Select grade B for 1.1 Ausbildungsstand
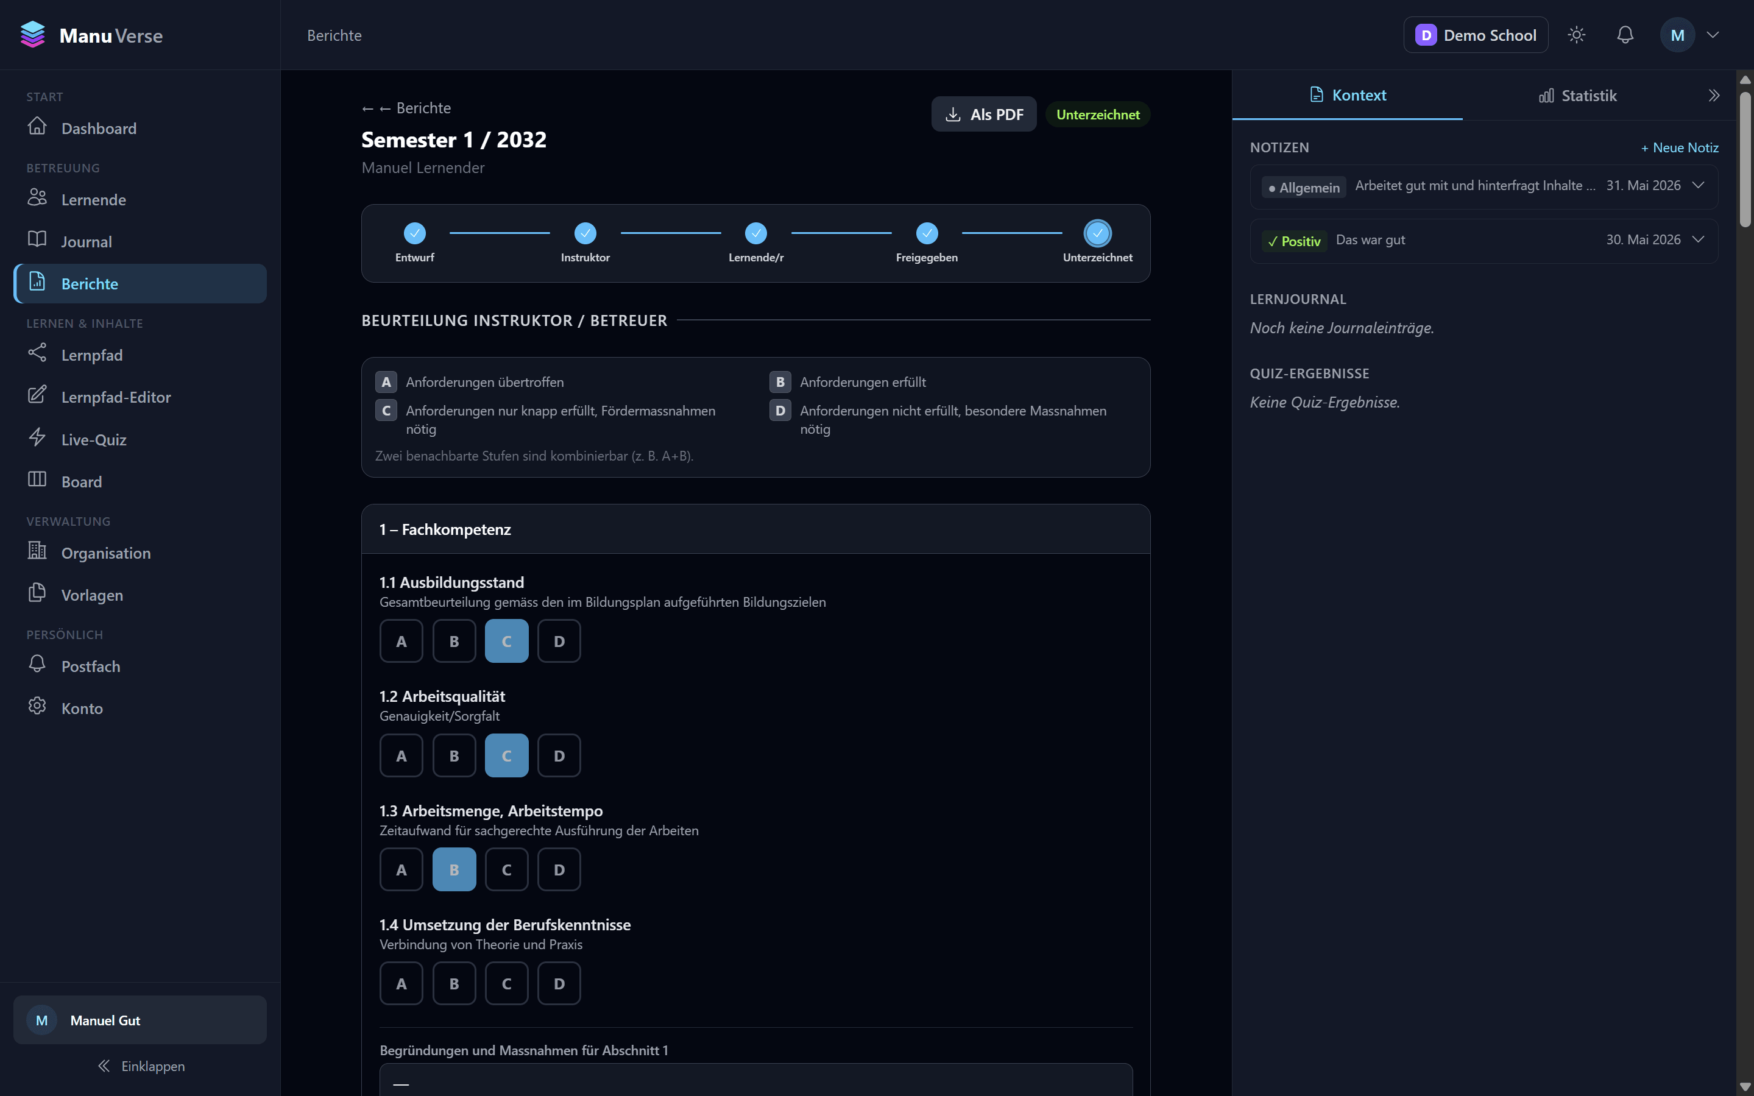This screenshot has width=1754, height=1096. pyautogui.click(x=454, y=641)
